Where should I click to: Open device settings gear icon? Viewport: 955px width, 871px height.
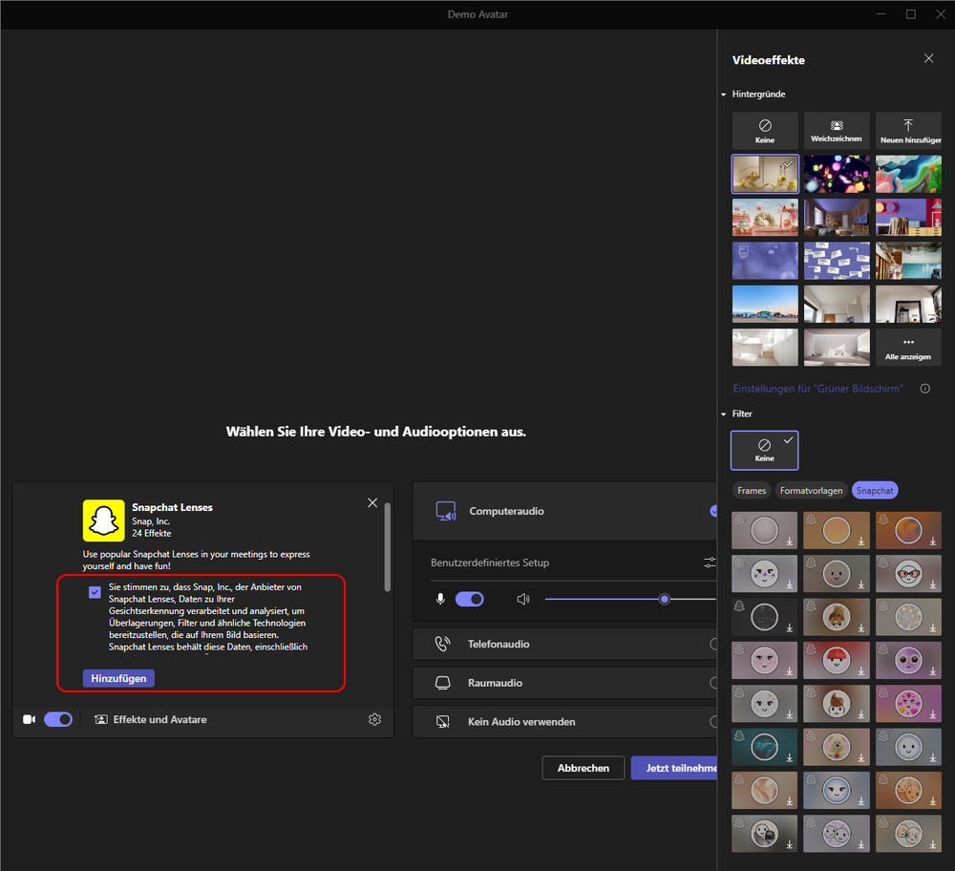tap(374, 719)
